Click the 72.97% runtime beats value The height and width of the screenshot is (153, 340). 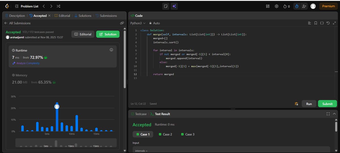click(x=37, y=57)
